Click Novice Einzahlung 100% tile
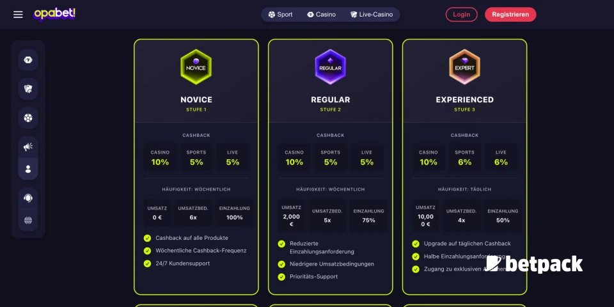The height and width of the screenshot is (307, 614). (235, 213)
